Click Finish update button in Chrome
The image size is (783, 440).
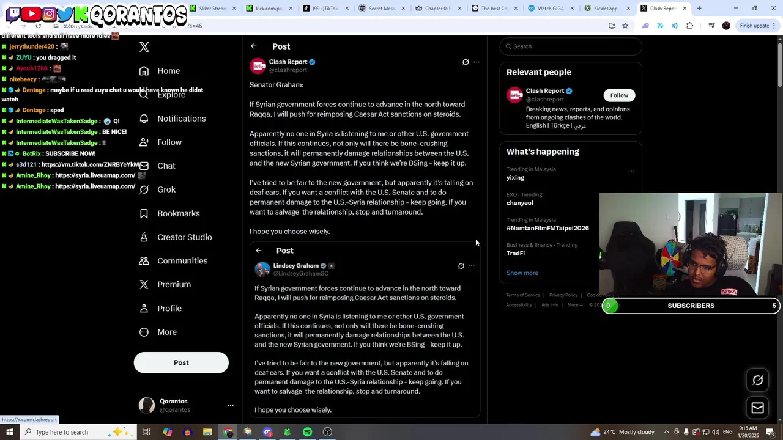pyautogui.click(x=757, y=26)
